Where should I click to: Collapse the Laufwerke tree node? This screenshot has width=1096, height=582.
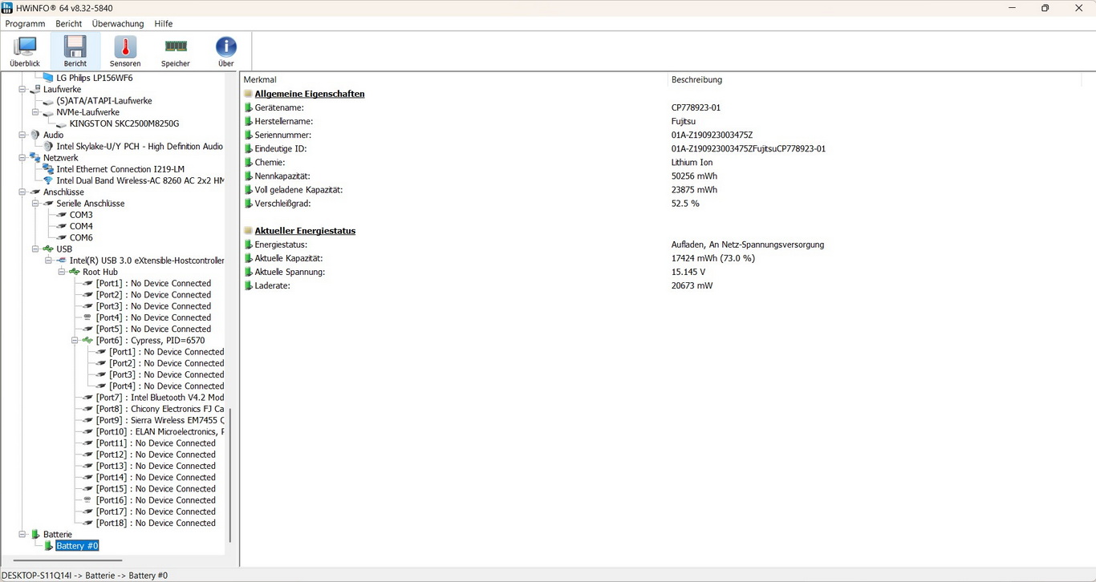(x=22, y=90)
